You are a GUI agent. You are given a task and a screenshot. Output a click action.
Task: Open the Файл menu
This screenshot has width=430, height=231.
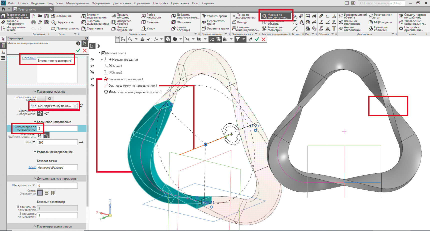11,3
